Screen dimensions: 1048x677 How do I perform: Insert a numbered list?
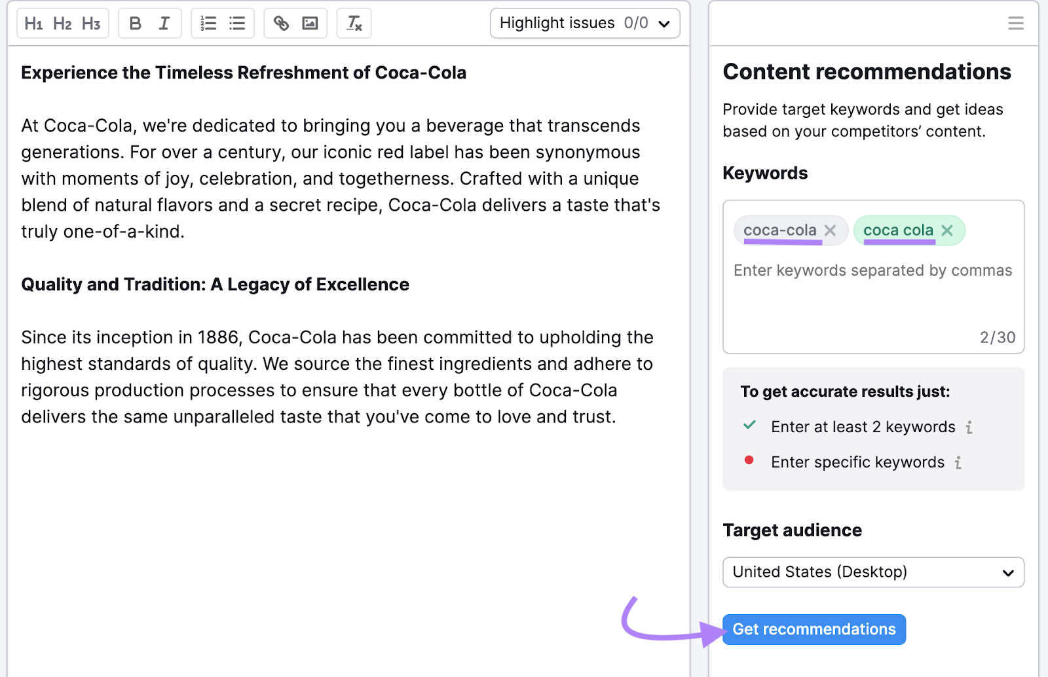pyautogui.click(x=208, y=24)
